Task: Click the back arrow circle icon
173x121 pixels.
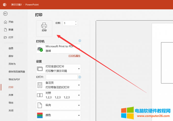Action: coord(5,14)
